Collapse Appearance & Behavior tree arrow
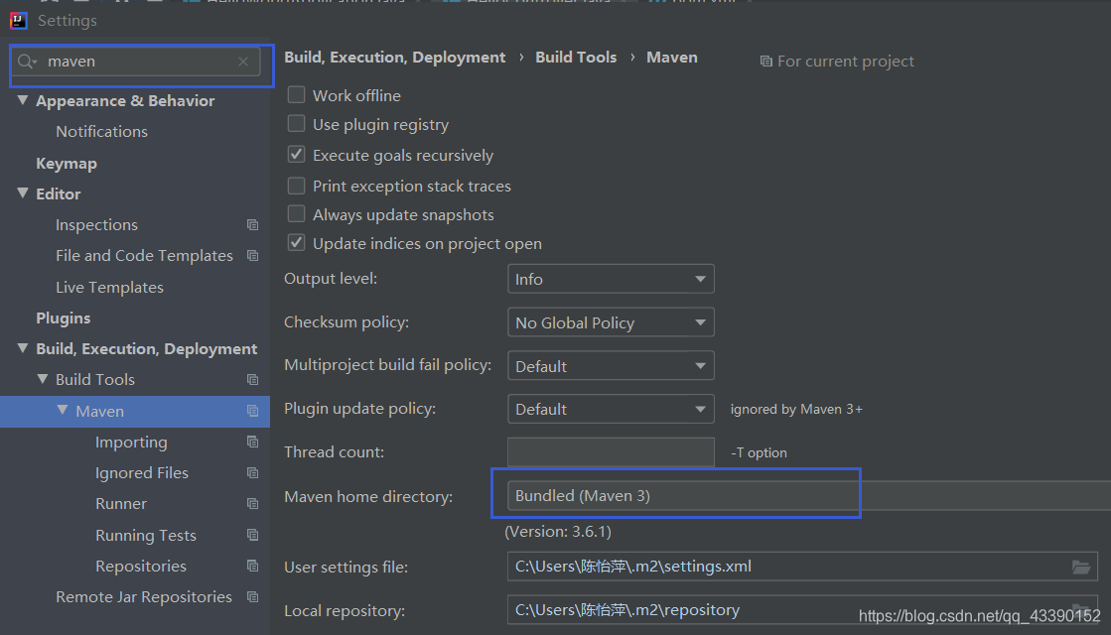This screenshot has height=635, width=1111. [x=23, y=100]
